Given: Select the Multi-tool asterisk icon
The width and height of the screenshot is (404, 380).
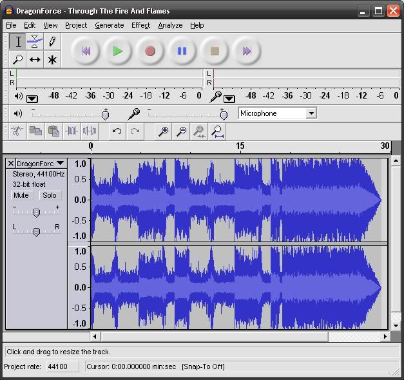Looking at the screenshot, I should coord(52,59).
